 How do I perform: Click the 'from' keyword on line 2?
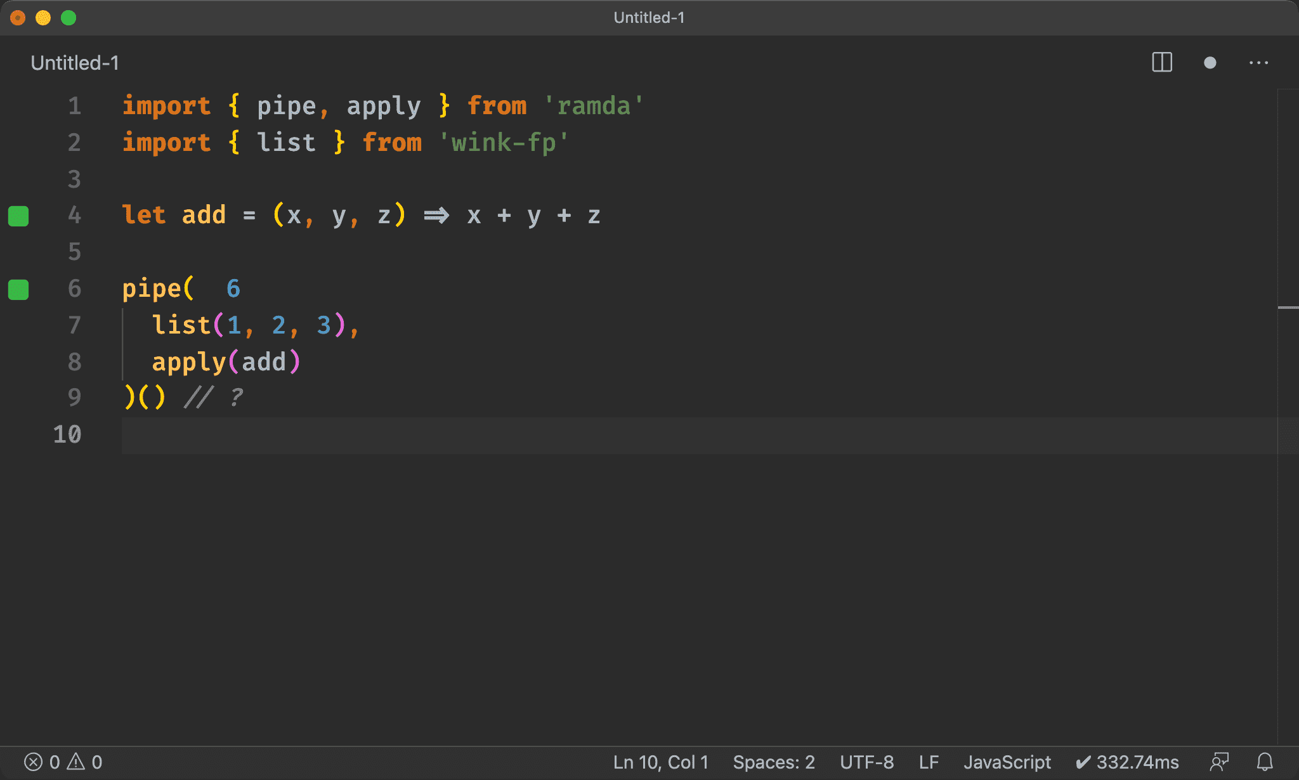click(x=392, y=143)
